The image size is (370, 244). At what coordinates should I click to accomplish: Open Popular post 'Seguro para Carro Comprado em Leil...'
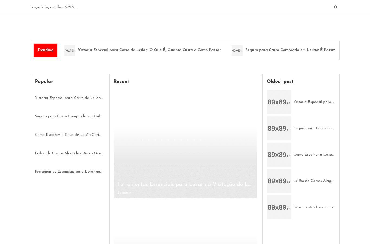pyautogui.click(x=69, y=116)
